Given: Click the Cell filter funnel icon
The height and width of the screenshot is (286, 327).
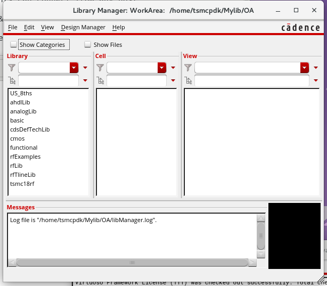Looking at the screenshot, I should pos(100,68).
